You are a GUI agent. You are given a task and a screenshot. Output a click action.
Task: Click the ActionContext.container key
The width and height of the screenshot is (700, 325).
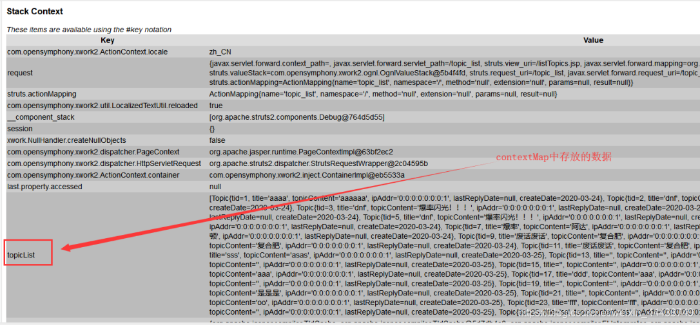(93, 175)
